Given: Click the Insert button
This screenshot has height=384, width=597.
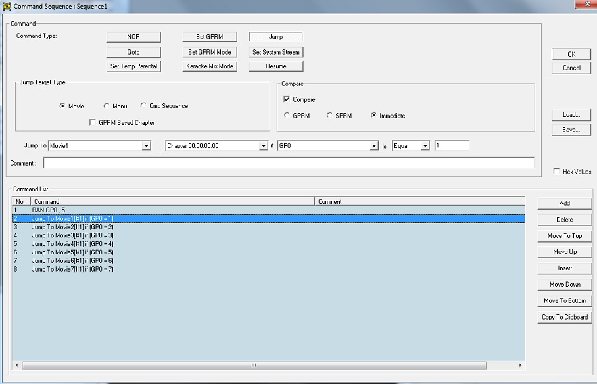Looking at the screenshot, I should 565,268.
